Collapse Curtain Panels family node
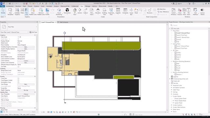Image resolution: width=210 pixels, height=118 pixels. coord(172,96)
